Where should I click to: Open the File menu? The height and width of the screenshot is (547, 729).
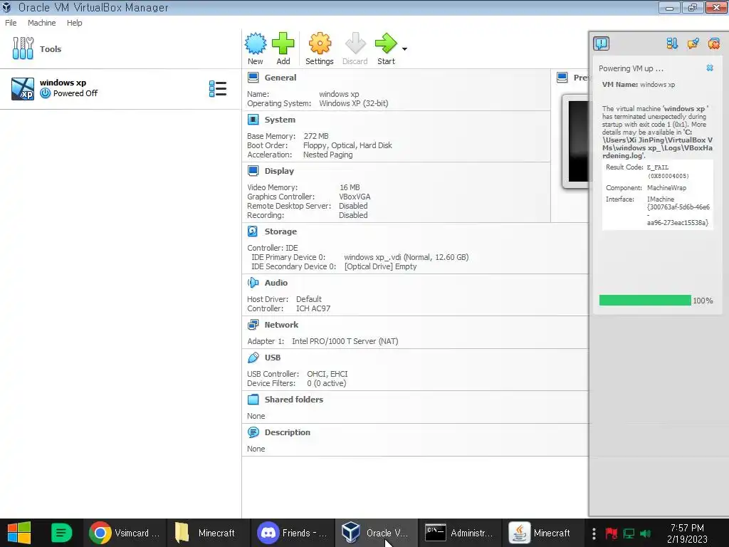pos(11,23)
